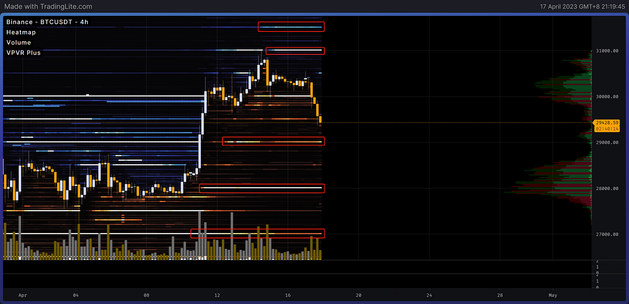Click the 30000.00 price axis label
The image size is (629, 304).
(x=607, y=97)
